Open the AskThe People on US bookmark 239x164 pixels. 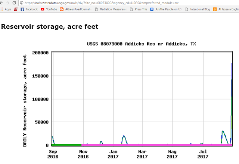pos(166,9)
